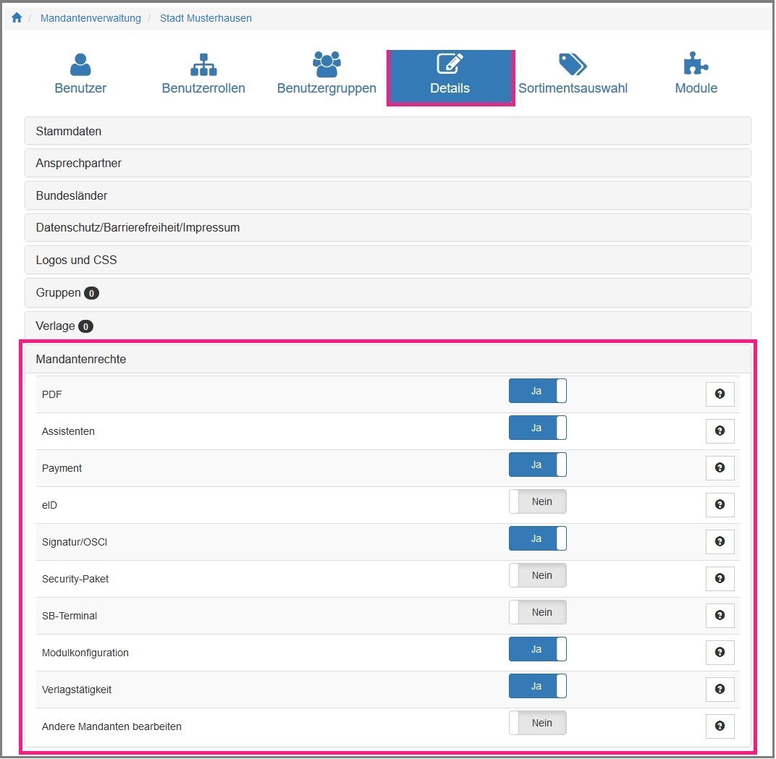Image resolution: width=776 pixels, height=759 pixels.
Task: Open Benutzergruppen group icon
Action: [326, 65]
